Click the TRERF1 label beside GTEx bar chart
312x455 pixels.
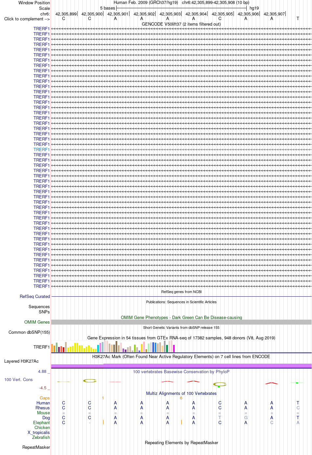point(41,347)
